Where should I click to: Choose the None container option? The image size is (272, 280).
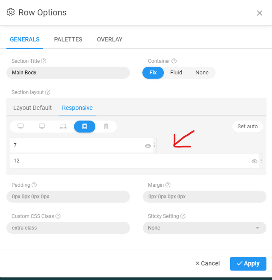click(202, 73)
